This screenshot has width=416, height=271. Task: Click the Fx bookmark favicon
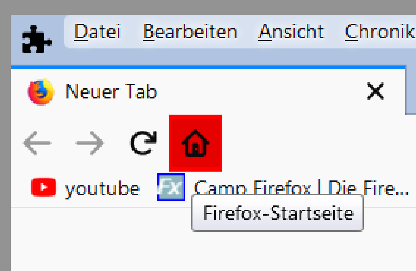(171, 187)
